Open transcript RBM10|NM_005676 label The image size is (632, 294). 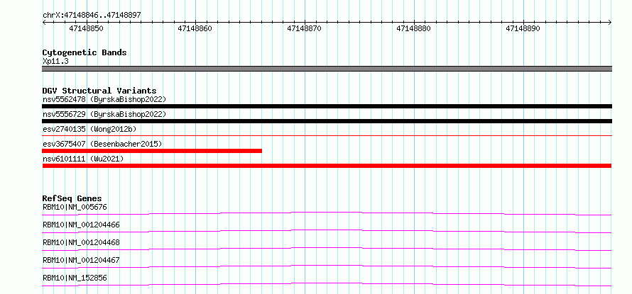tap(75, 207)
